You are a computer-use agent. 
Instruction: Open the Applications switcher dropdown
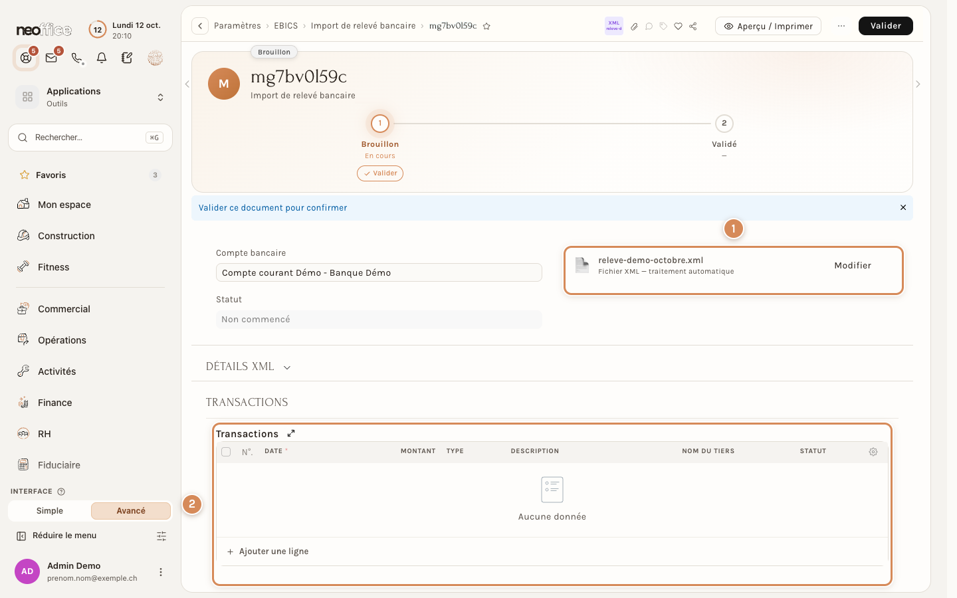[91, 97]
